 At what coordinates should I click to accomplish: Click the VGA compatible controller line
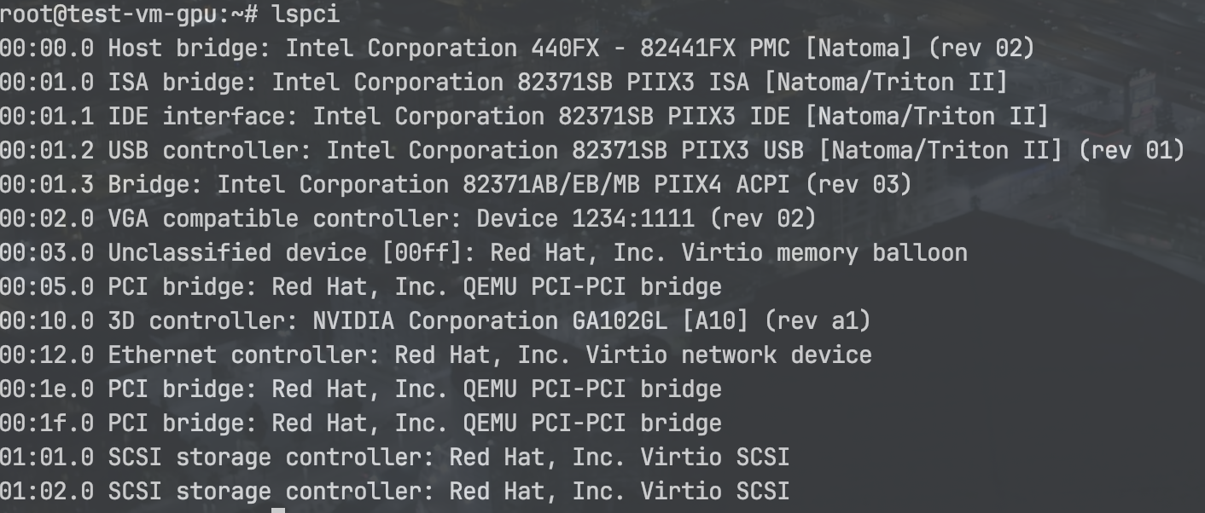click(x=408, y=218)
